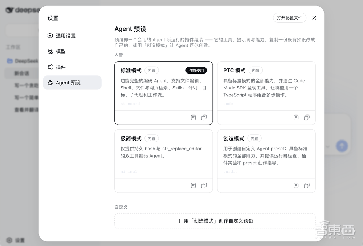Image resolution: width=363 pixels, height=246 pixels.
Task: Click the 当前使用 badge on 标准模式
Action: (196, 70)
